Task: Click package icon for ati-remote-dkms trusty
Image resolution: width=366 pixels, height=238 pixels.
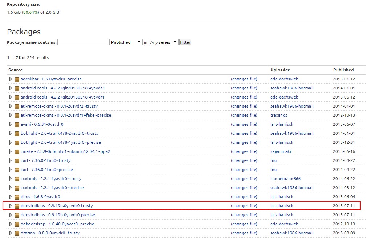Action: click(x=17, y=107)
